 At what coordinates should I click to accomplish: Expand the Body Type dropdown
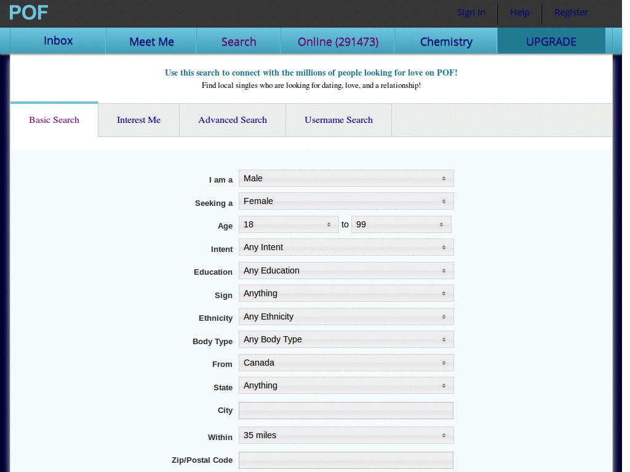click(346, 339)
